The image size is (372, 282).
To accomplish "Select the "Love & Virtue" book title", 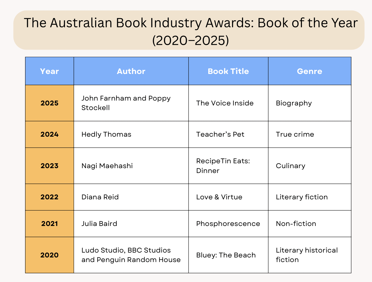I will [219, 197].
